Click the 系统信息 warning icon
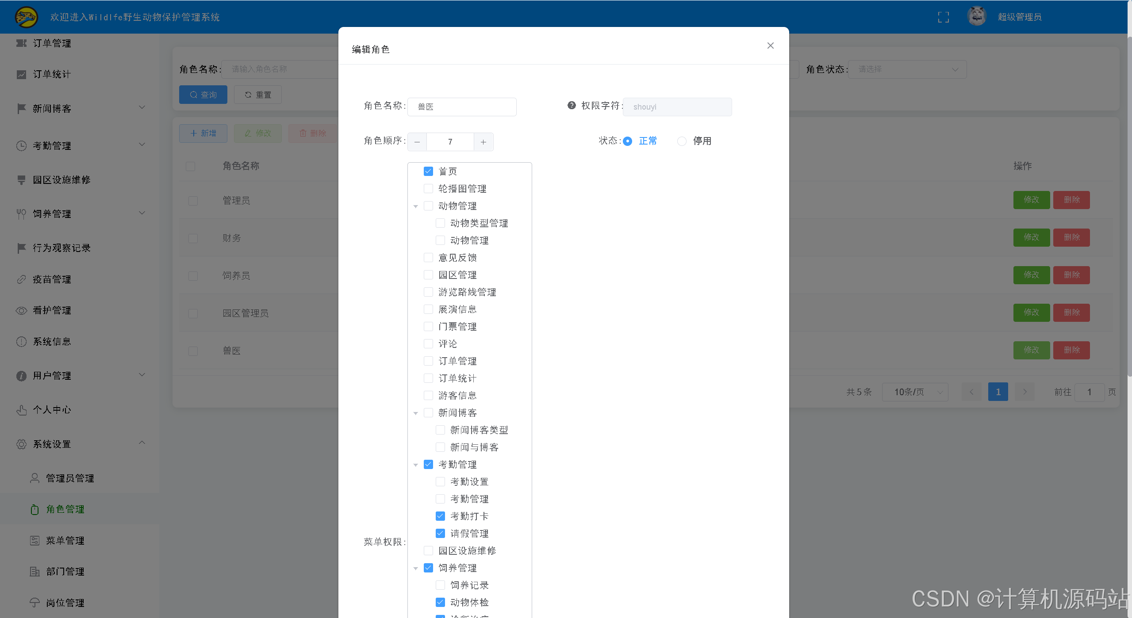The height and width of the screenshot is (618, 1132). (x=21, y=342)
